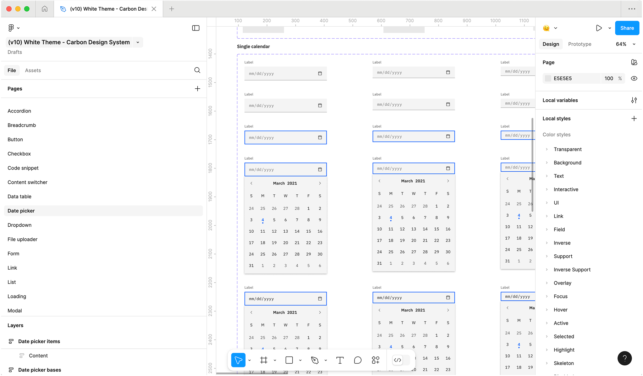This screenshot has height=376, width=643.
Task: Expand the Background color style group
Action: (547, 163)
